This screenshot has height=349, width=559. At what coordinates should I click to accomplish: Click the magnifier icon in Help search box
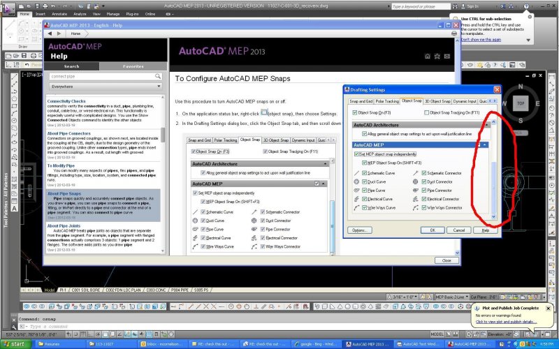pyautogui.click(x=158, y=76)
